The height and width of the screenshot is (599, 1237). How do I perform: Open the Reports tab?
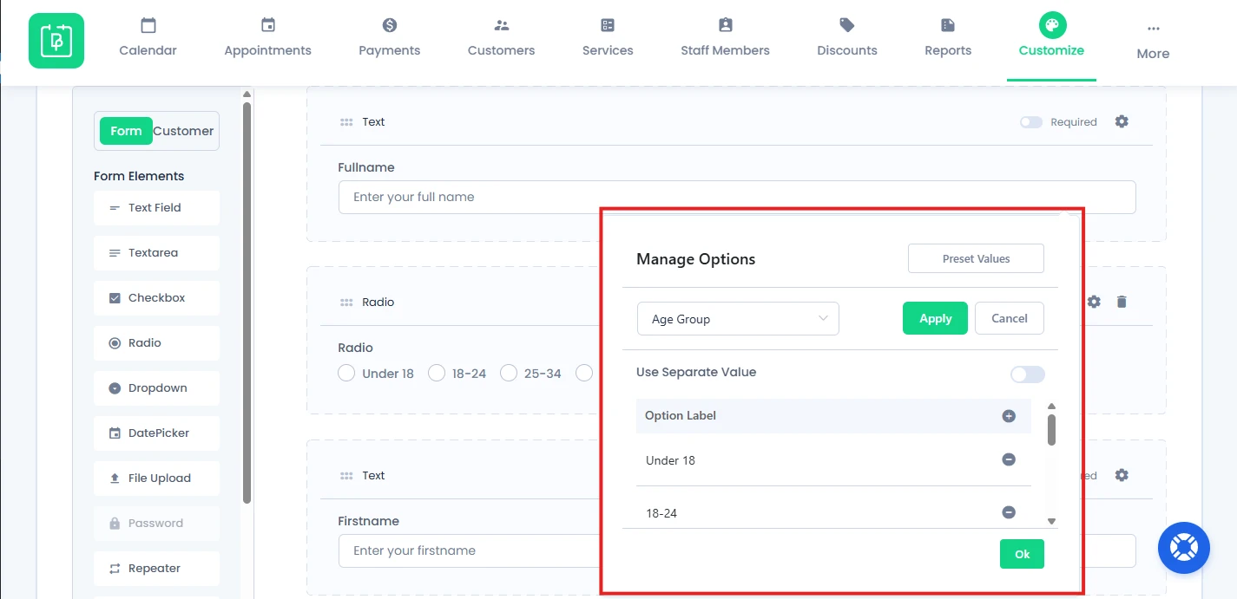click(x=948, y=38)
